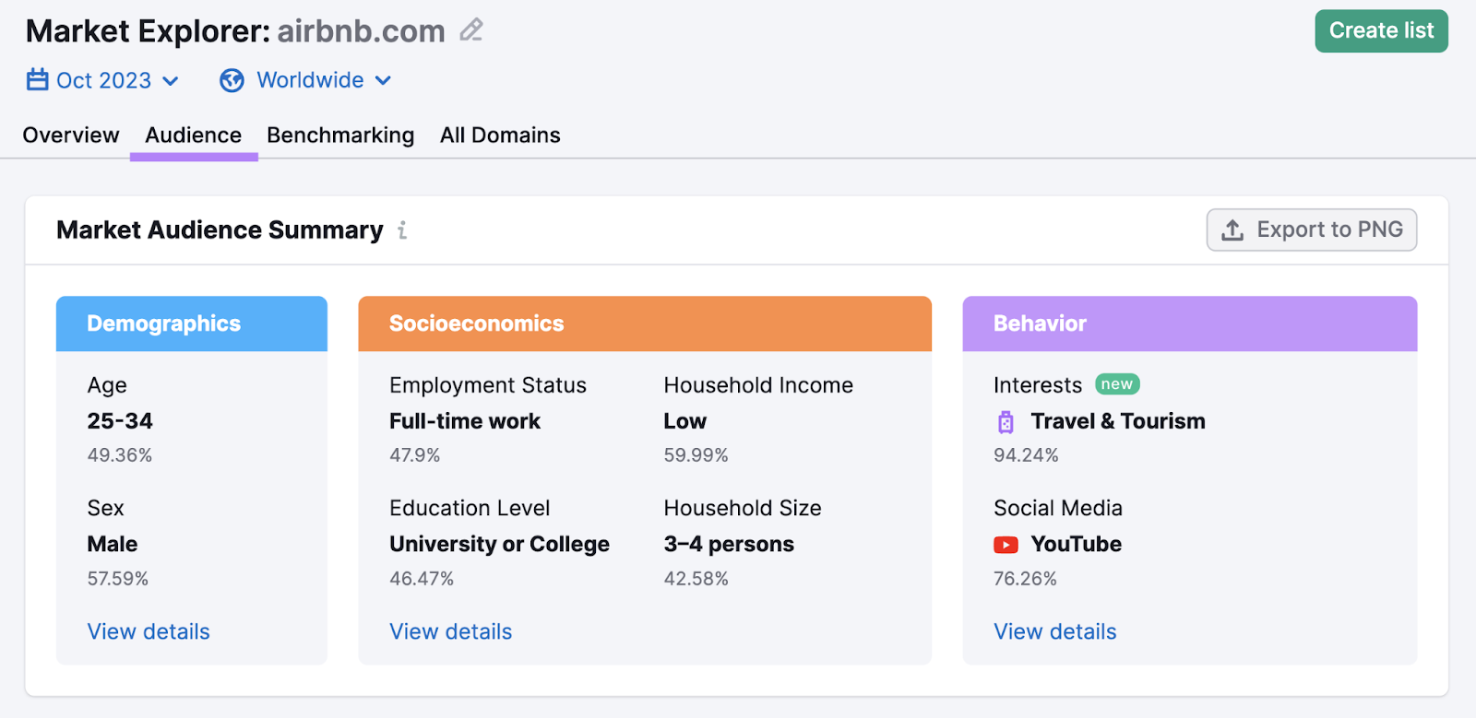1476x718 pixels.
Task: Click the 'Age' label in Demographics
Action: 107,385
